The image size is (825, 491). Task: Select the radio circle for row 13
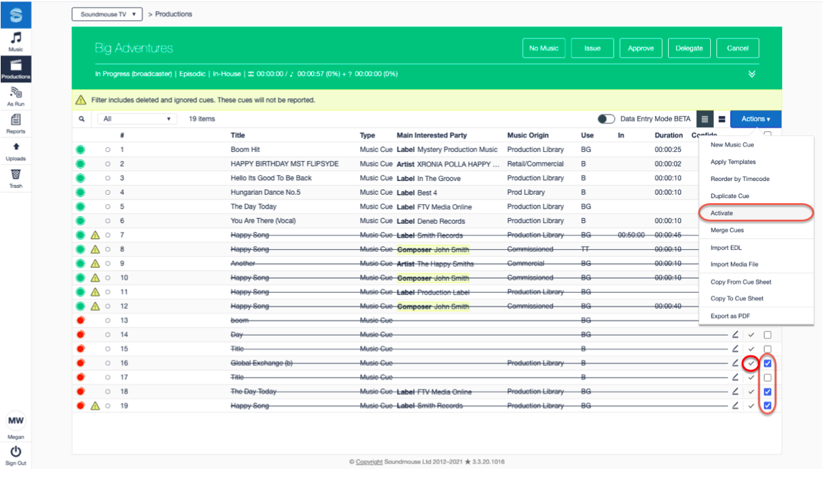(x=108, y=320)
